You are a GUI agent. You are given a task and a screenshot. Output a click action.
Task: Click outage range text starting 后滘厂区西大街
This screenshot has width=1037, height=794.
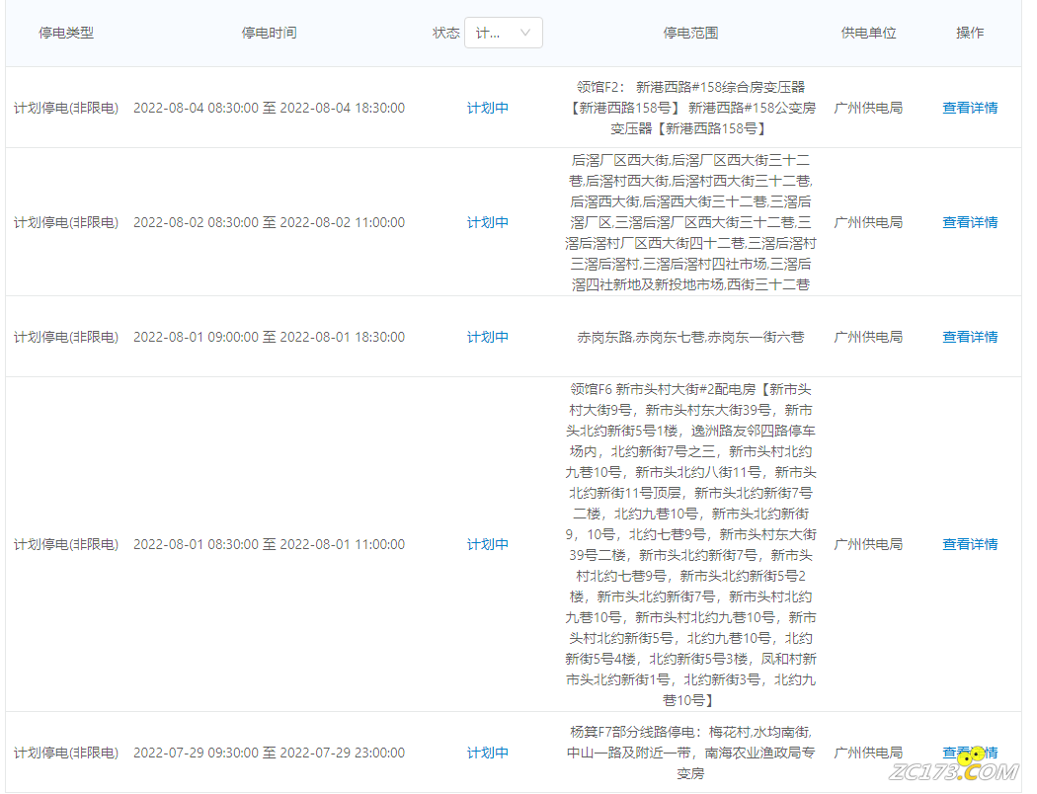click(690, 222)
